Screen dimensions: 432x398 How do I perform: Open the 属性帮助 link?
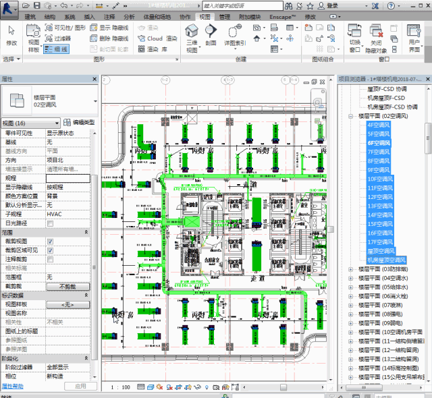pos(12,386)
